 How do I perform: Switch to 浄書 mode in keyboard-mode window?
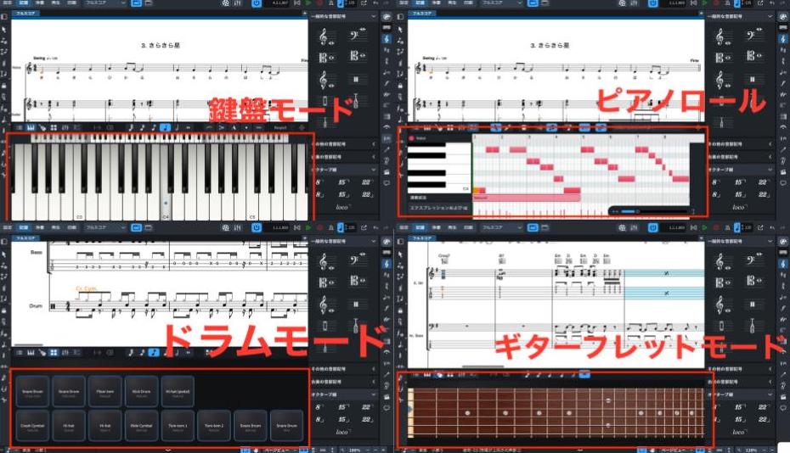(x=39, y=3)
